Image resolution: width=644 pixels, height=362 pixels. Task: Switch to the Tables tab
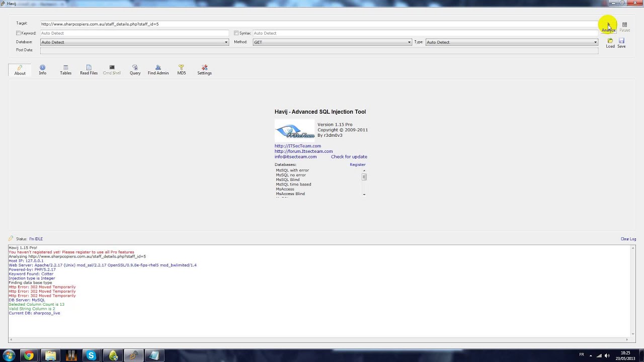pyautogui.click(x=66, y=70)
